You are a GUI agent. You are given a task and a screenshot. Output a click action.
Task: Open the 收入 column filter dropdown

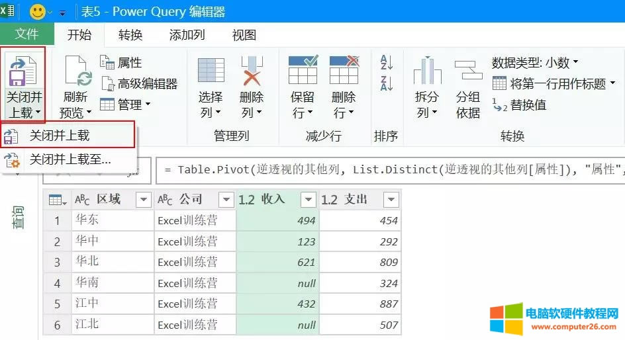pyautogui.click(x=308, y=200)
